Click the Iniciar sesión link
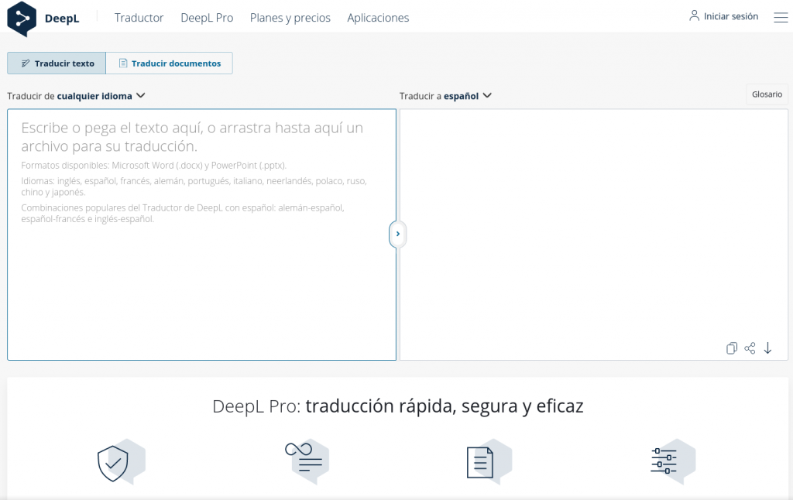Viewport: 793px width, 500px height. 730,16
